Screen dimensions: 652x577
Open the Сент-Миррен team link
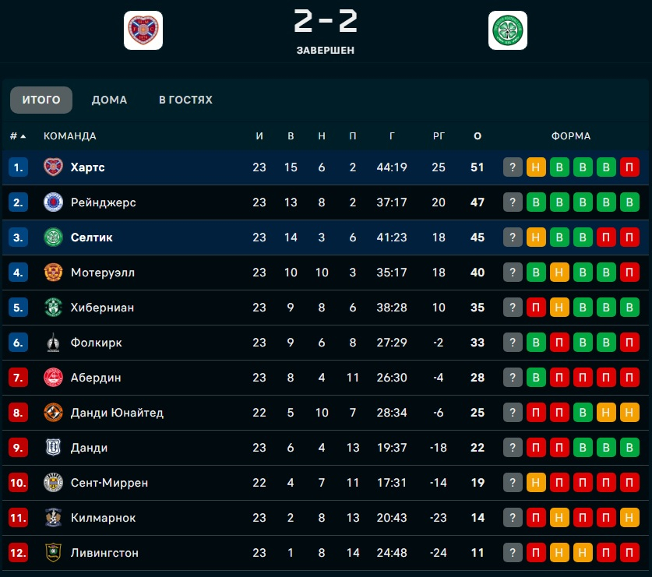[x=109, y=483]
